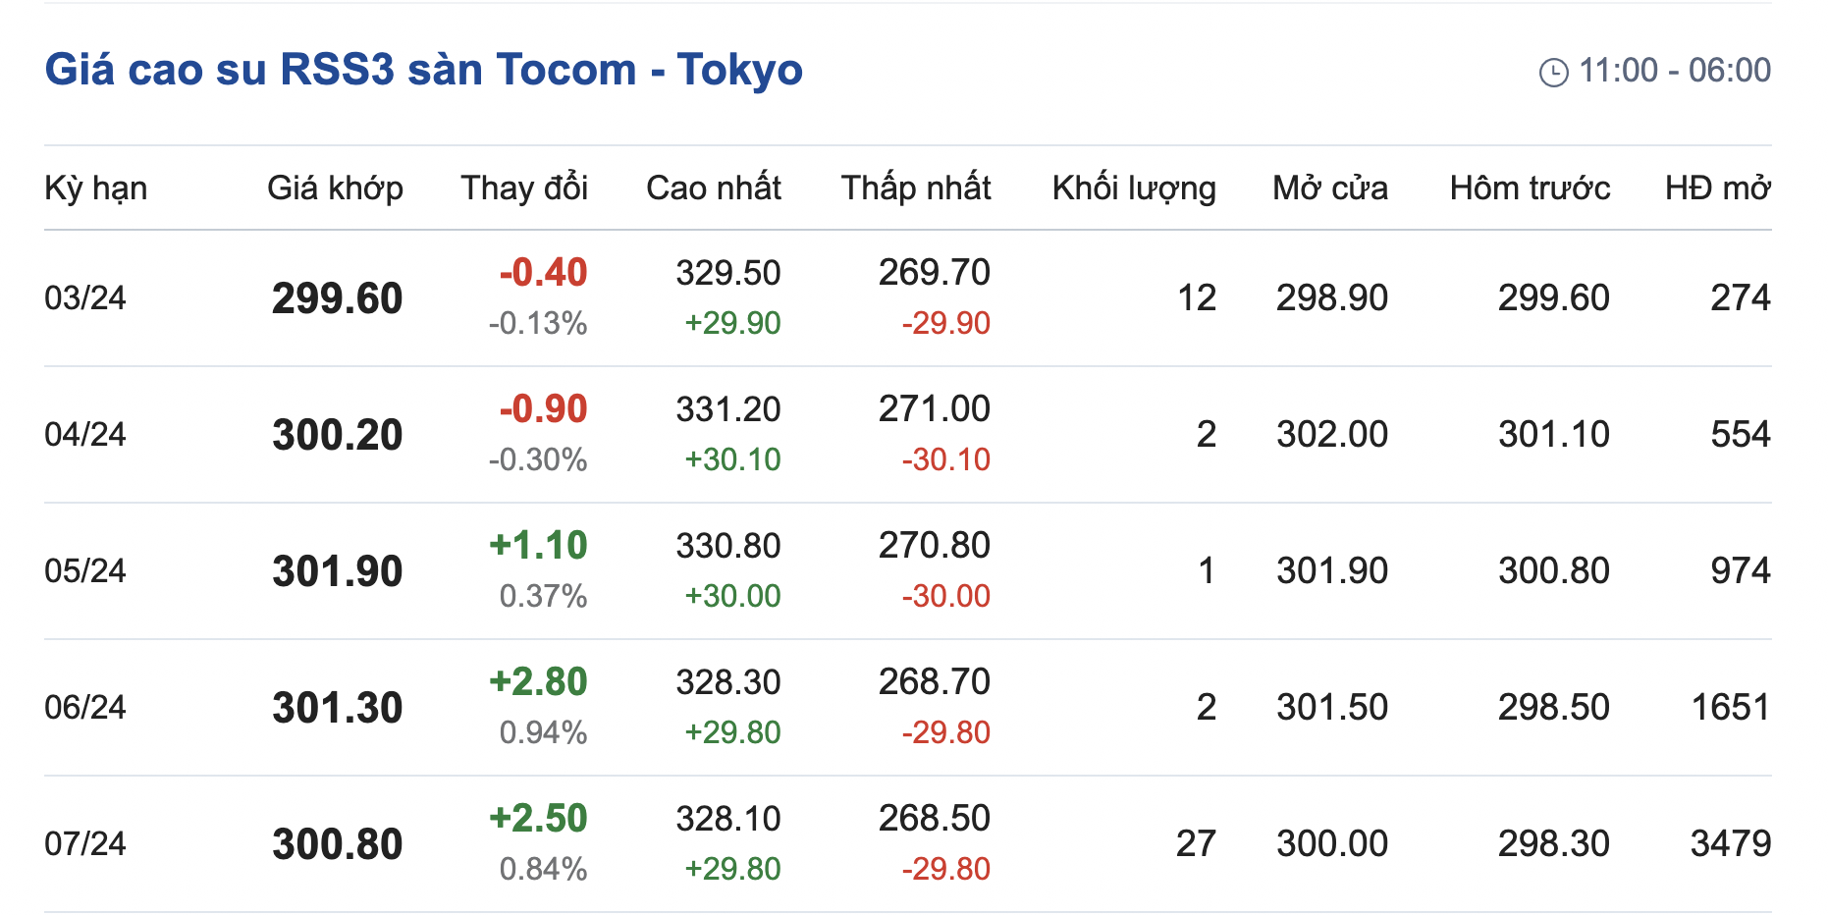
Task: Select the Thay đổi column header
Action: [x=524, y=188]
